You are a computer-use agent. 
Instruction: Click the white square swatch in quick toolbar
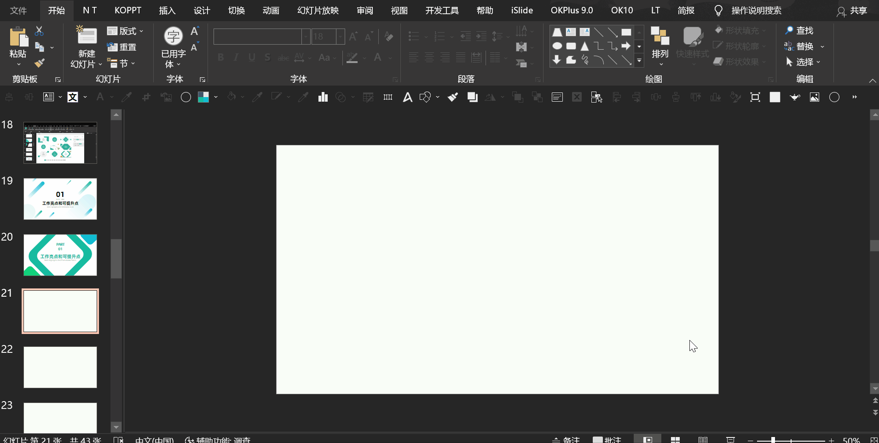click(775, 97)
